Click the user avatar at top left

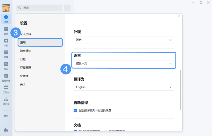(6, 8)
